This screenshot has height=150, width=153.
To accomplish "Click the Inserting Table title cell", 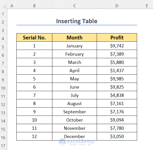I will pyautogui.click(x=76, y=21).
